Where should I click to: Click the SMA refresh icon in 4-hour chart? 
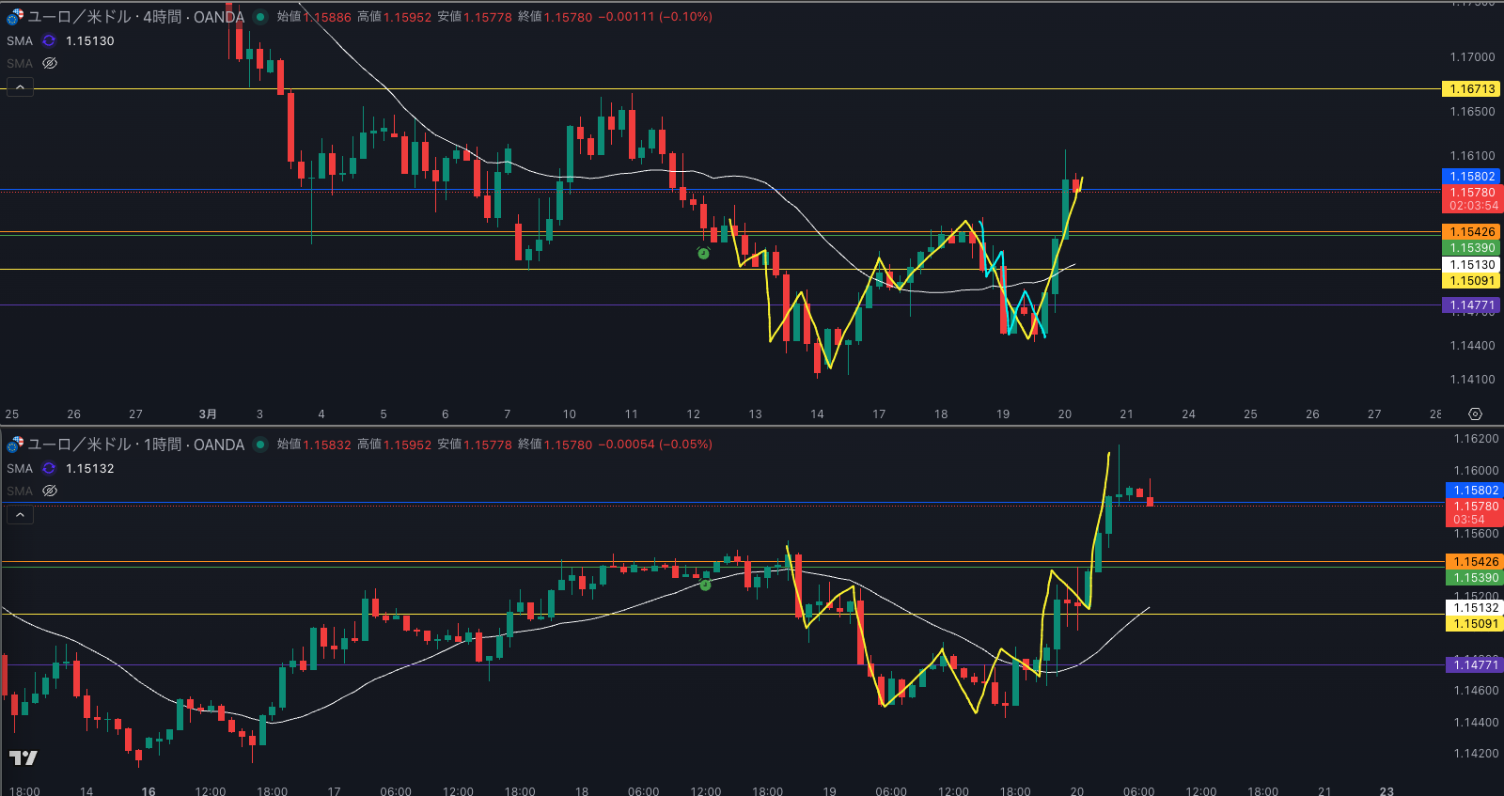49,40
